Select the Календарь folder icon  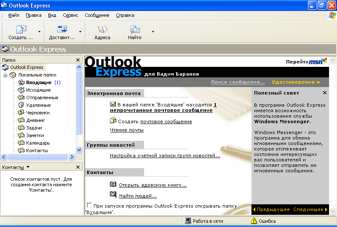click(21, 143)
